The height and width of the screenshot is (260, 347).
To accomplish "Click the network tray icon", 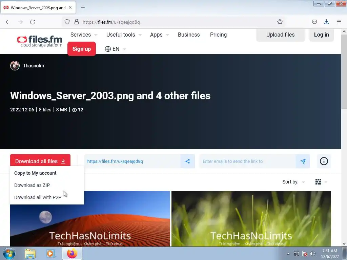I will click(296, 254).
